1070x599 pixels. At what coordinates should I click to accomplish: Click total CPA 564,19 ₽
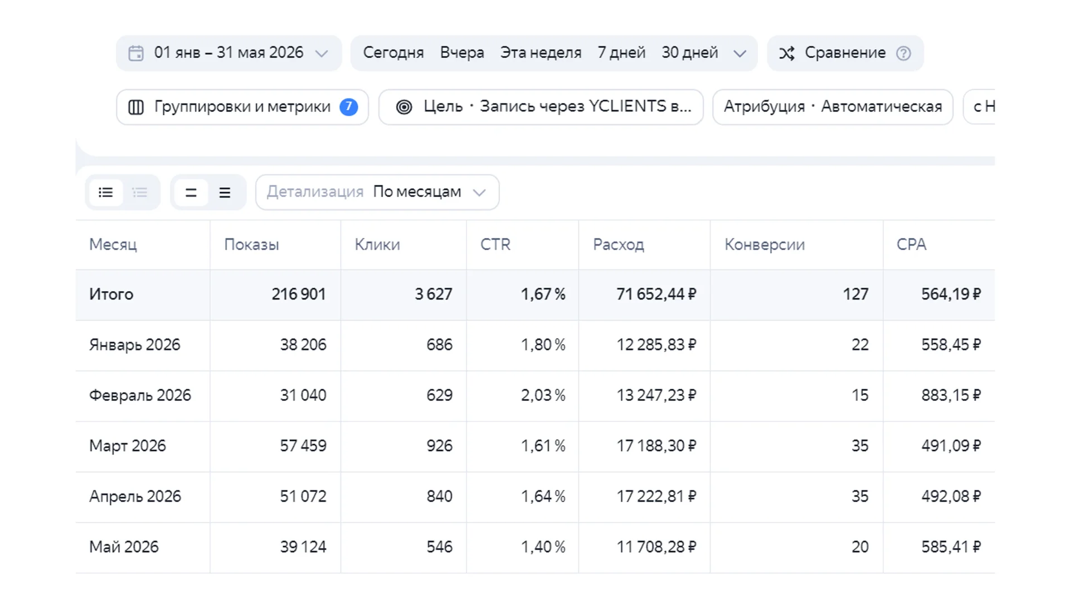coord(951,294)
